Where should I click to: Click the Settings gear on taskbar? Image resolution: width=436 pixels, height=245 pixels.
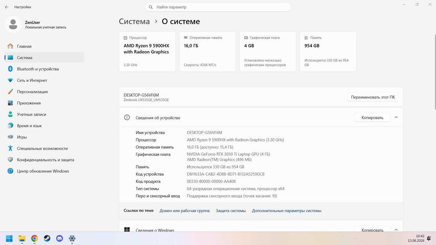(72, 238)
